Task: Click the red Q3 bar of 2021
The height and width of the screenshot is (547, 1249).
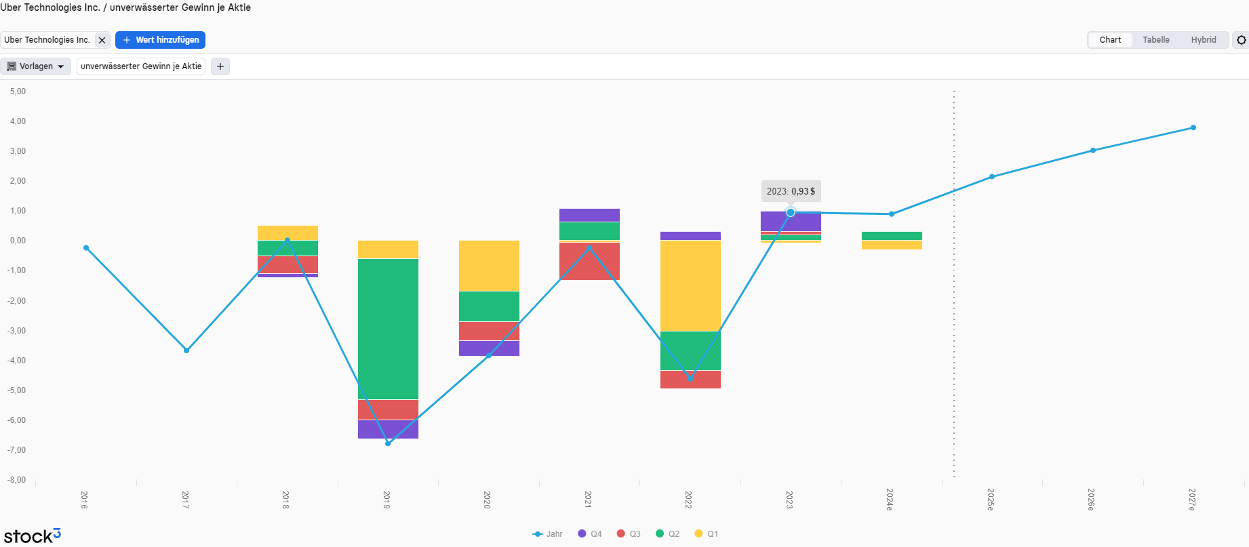Action: 589,261
